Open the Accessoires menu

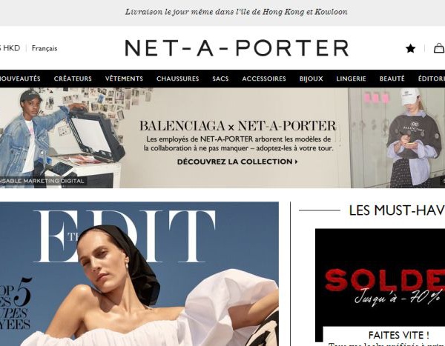(264, 79)
